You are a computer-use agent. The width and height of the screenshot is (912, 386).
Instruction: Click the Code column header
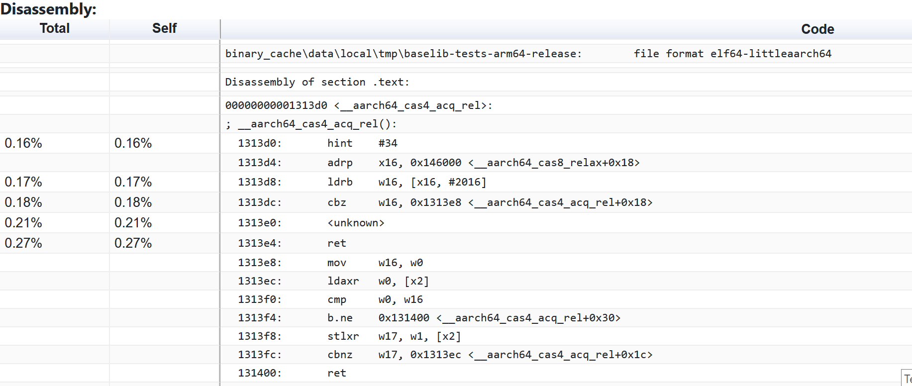pyautogui.click(x=817, y=29)
